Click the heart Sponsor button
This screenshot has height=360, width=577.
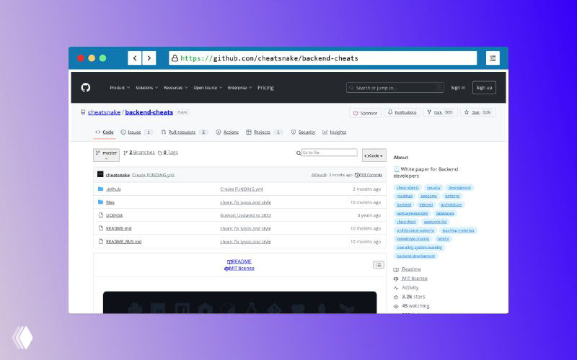(x=365, y=113)
